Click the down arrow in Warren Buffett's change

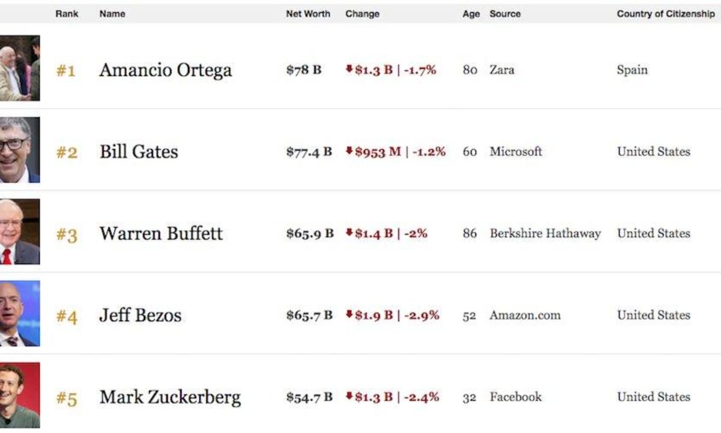(x=349, y=233)
